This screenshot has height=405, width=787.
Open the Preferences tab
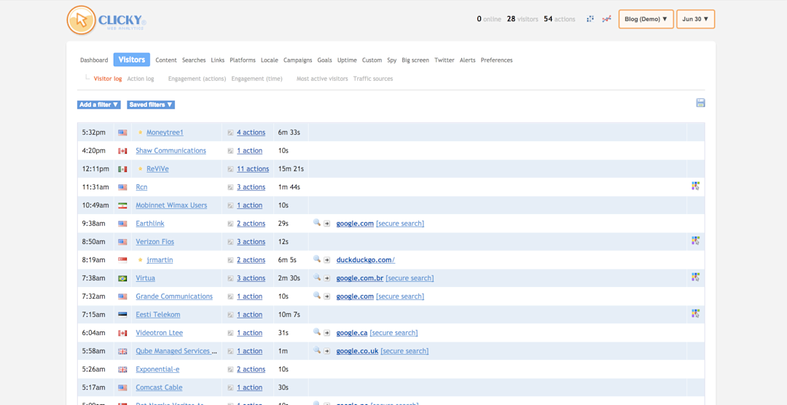[x=496, y=60]
